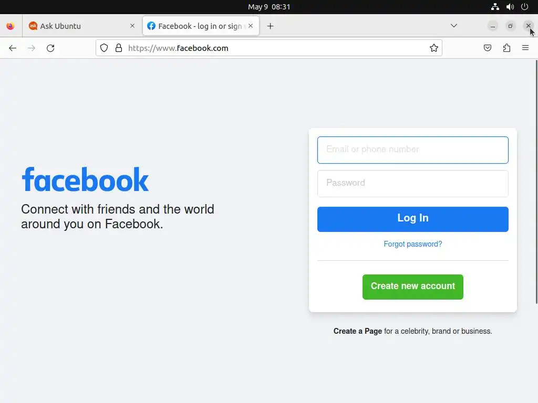Image resolution: width=538 pixels, height=403 pixels.
Task: Click the page vertical scrollbar
Action: point(536,182)
